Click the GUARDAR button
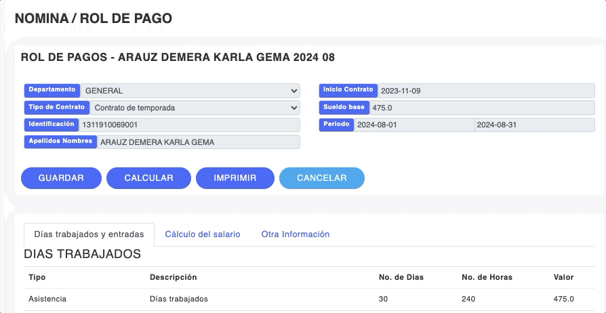 pyautogui.click(x=61, y=178)
